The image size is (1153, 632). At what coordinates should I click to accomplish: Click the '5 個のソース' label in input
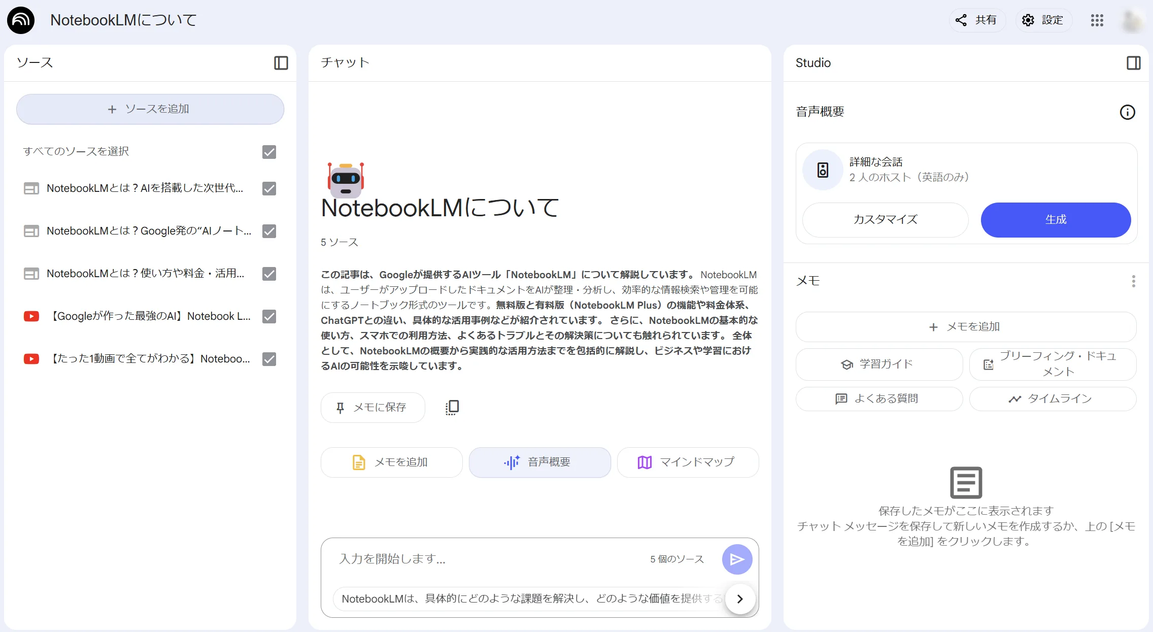click(x=677, y=559)
